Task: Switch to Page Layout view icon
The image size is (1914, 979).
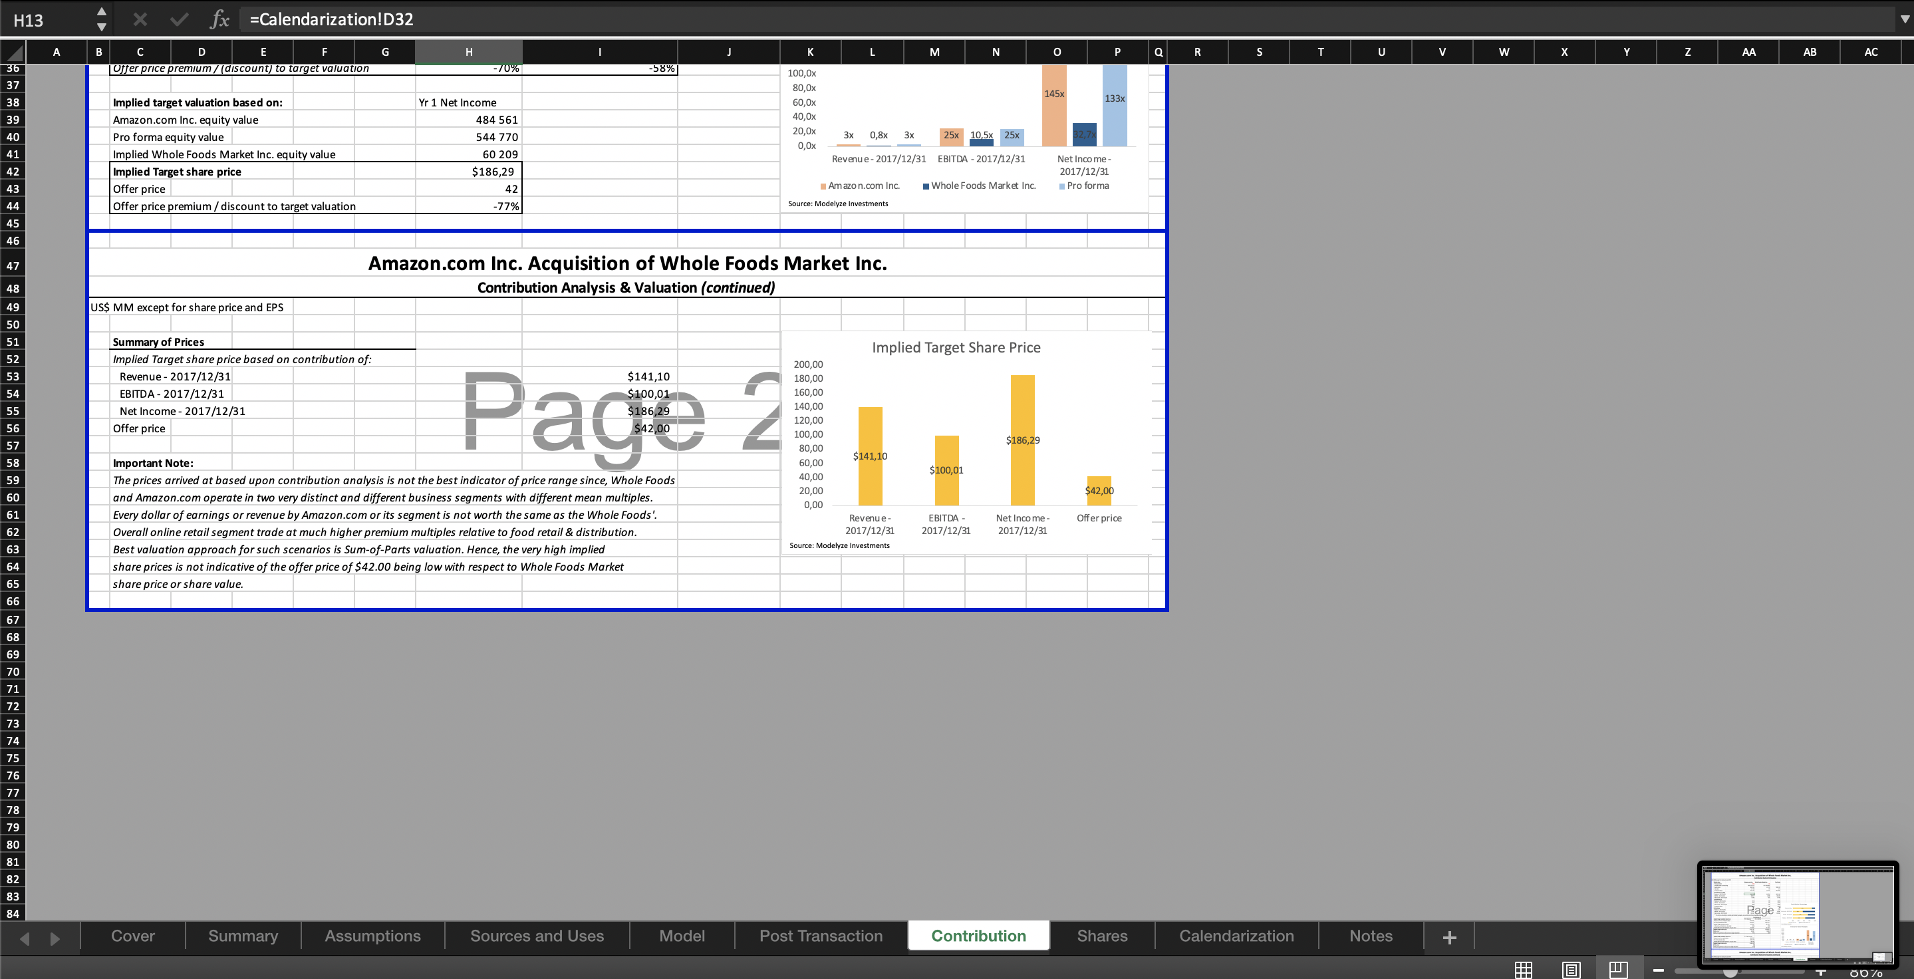Action: click(x=1571, y=969)
